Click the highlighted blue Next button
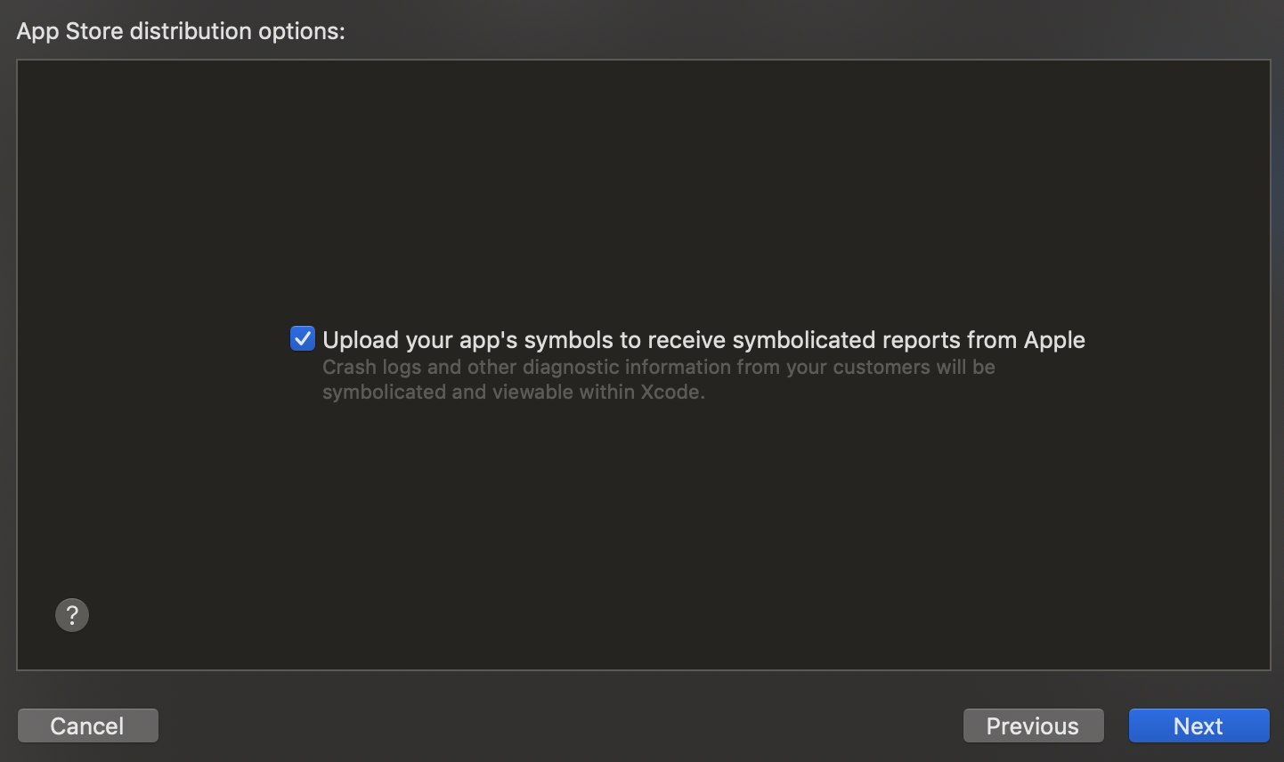1284x762 pixels. 1199,726
